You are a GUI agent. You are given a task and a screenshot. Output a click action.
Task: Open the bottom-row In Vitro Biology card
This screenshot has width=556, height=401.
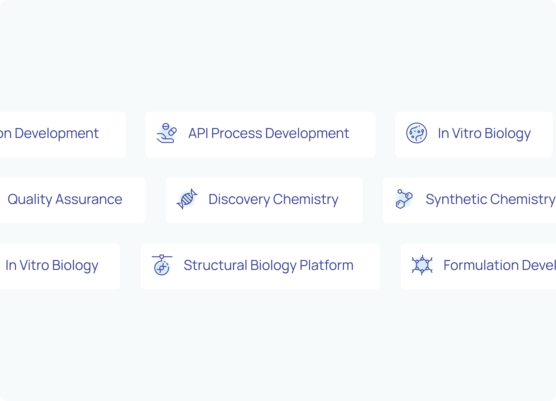[60, 266]
